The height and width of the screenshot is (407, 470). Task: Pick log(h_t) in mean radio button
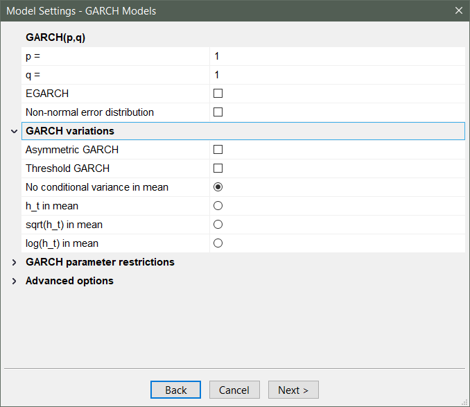[x=218, y=243]
